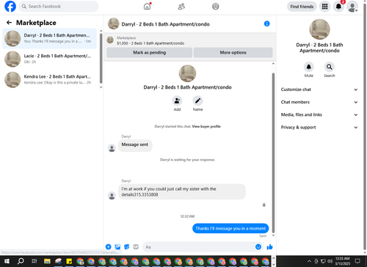Click Find friends button

(302, 7)
